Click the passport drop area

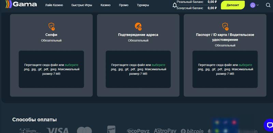[225, 69]
